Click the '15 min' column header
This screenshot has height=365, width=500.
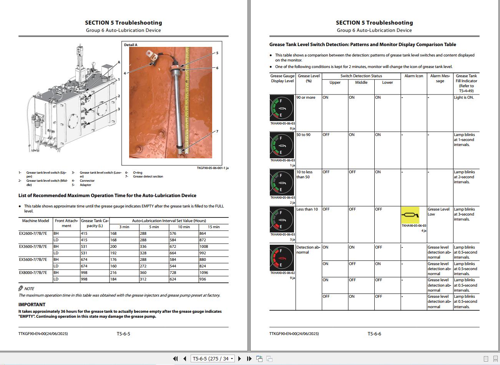coord(214,227)
